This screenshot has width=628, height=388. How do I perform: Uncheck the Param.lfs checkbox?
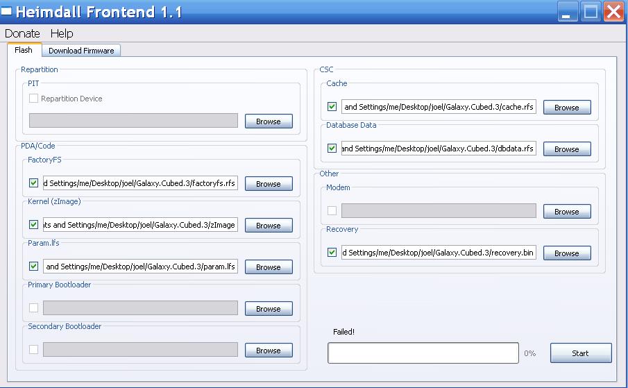(33, 267)
